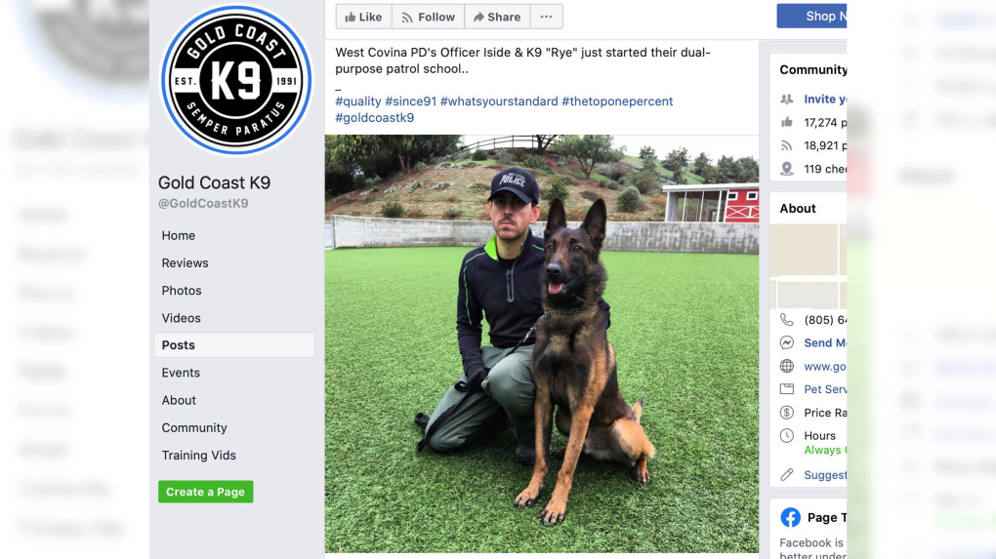Click the pencil Suggest Edits icon
Screen dimensions: 996x559
787,474
